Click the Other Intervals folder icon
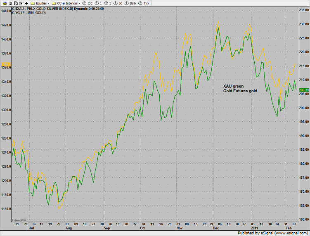Image resolution: width=310 pixels, height=236 pixels. [x=54, y=3]
